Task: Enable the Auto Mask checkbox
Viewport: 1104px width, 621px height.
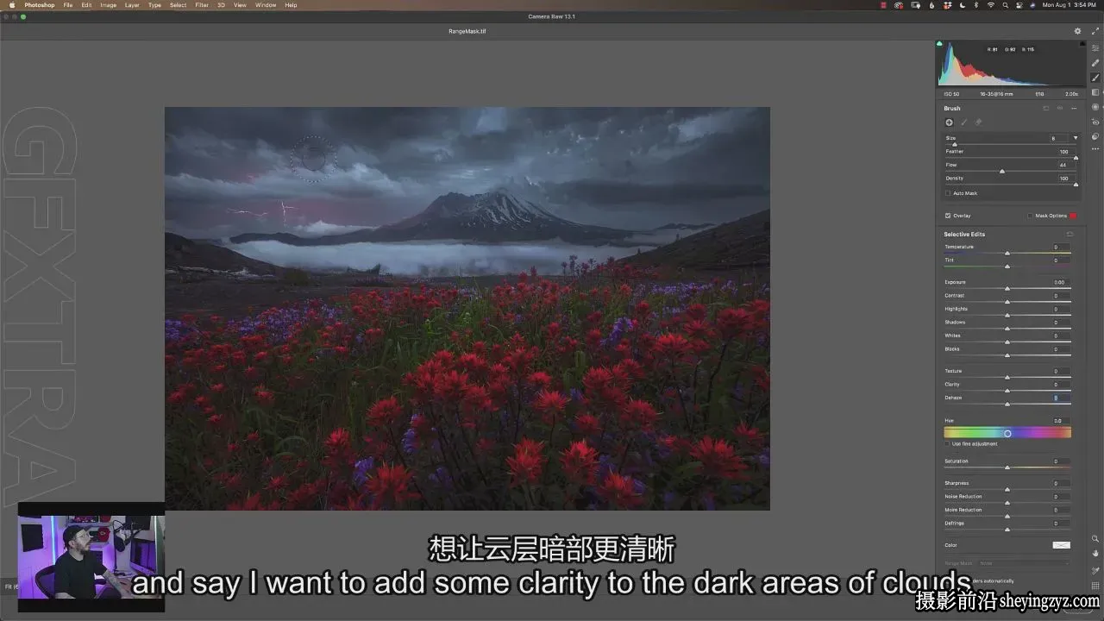Action: point(948,193)
